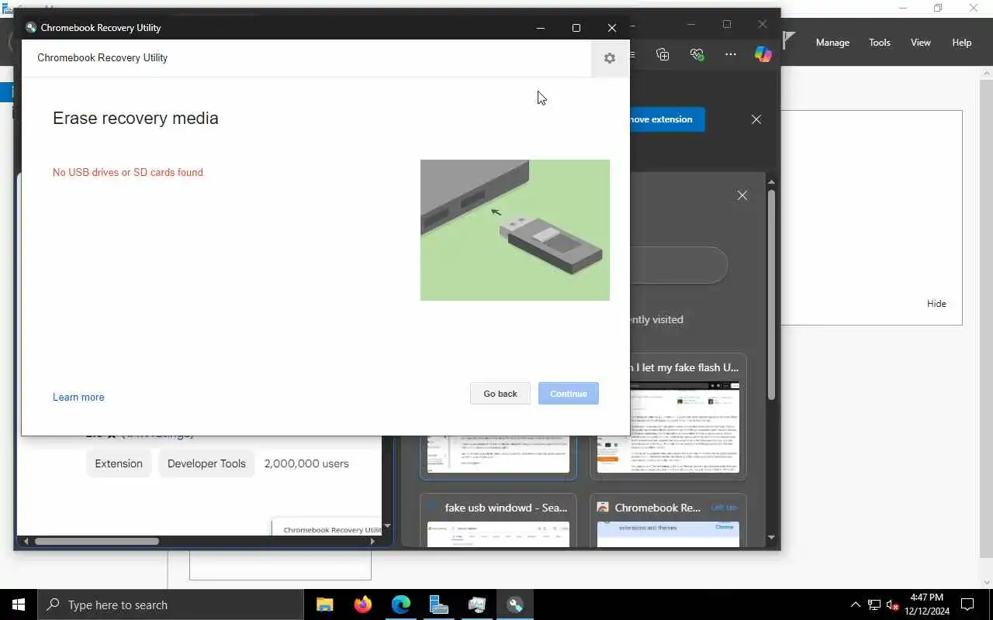
Task: Dismiss the Remove extension banner with X
Action: click(x=756, y=119)
